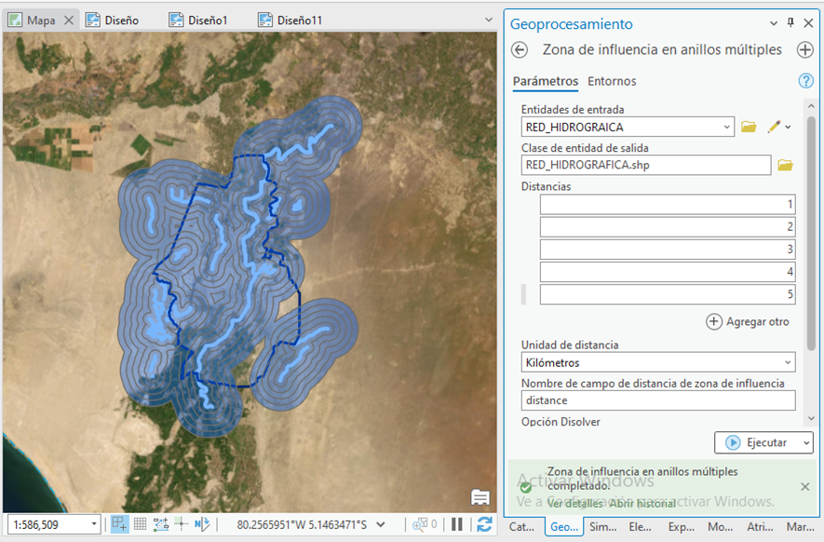This screenshot has width=824, height=542.
Task: Open Geoprocessing help question icon
Action: tap(805, 81)
